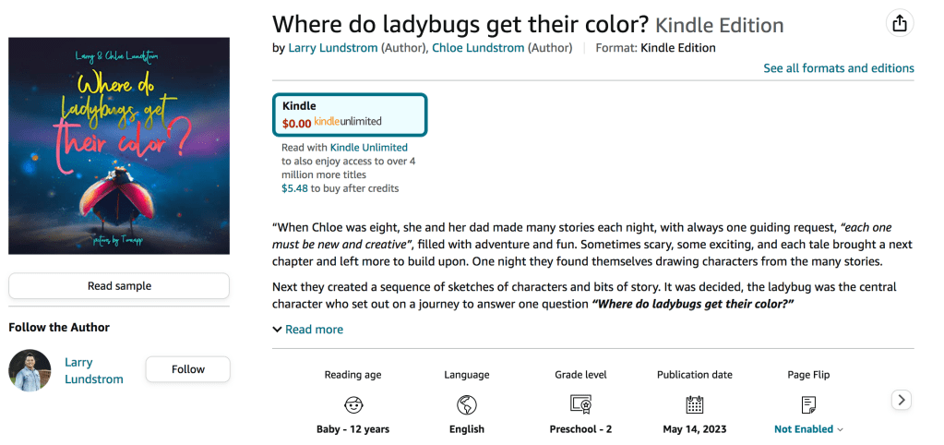Click the share icon at top right
The height and width of the screenshot is (445, 944).
tap(900, 24)
